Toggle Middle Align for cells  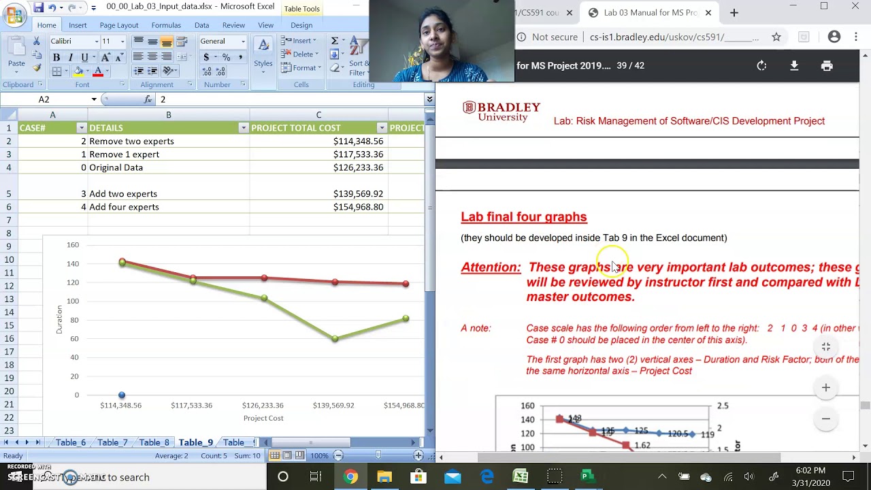152,42
